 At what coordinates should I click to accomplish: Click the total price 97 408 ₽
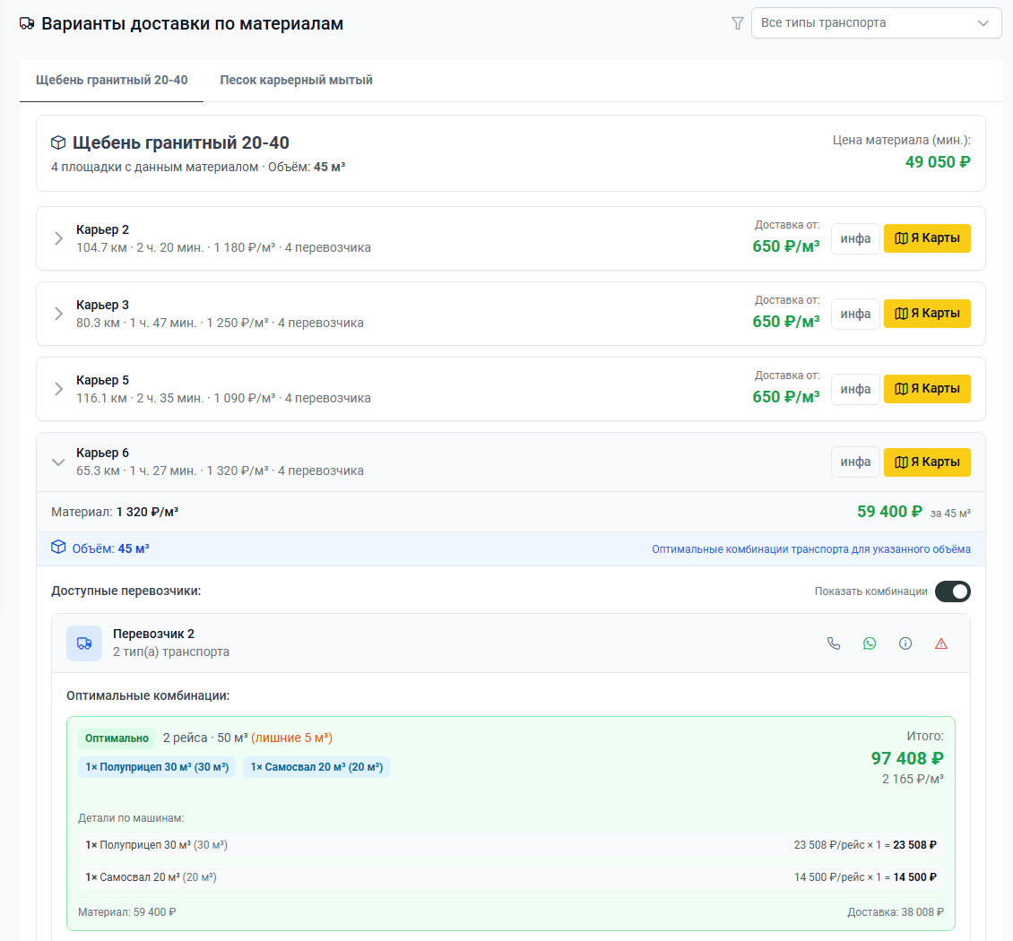907,758
